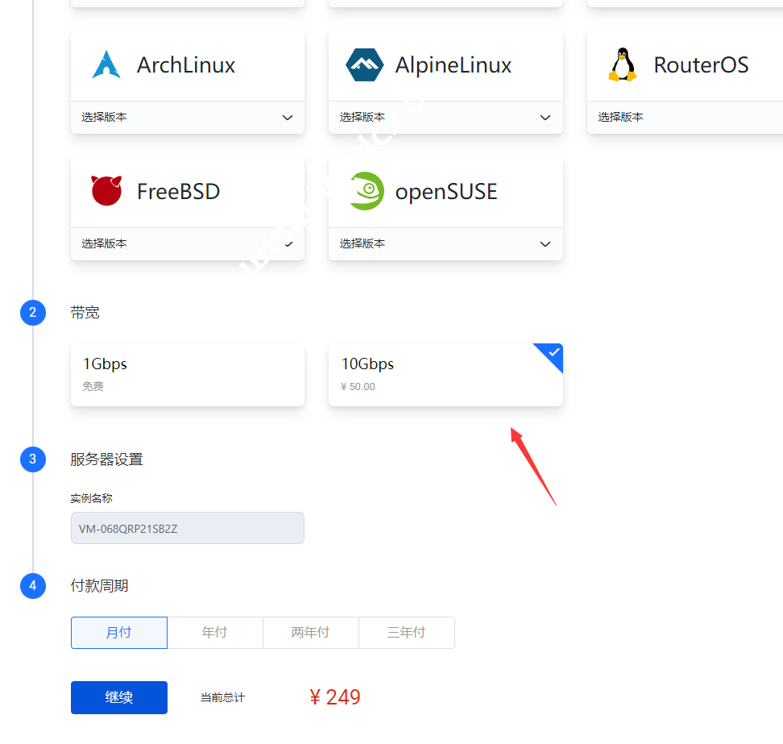Choose the 两年付 two-year payment cycle
The height and width of the screenshot is (744, 783).
click(x=311, y=633)
